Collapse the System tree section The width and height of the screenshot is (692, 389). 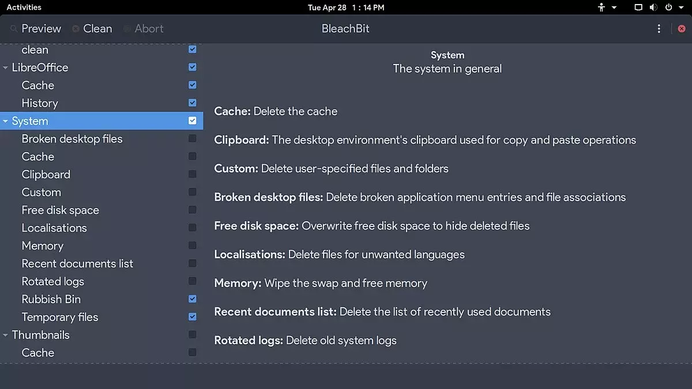(5, 122)
